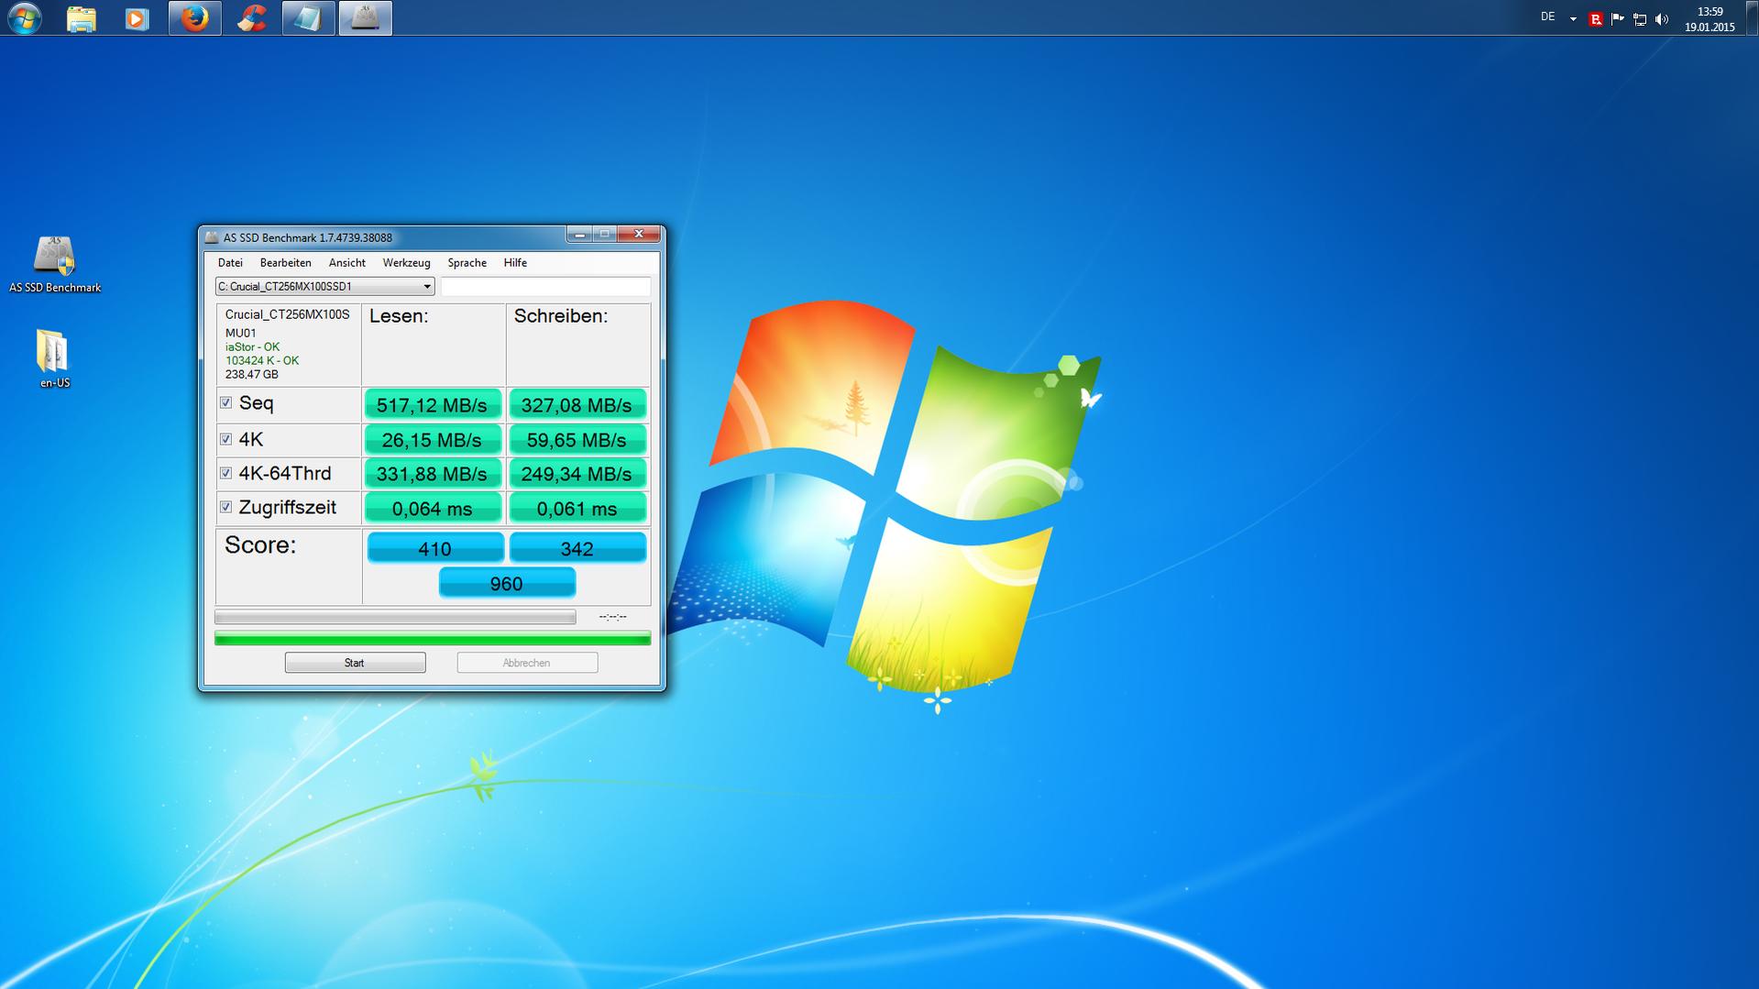
Task: Click the MU01 firmware text
Action: click(x=241, y=333)
